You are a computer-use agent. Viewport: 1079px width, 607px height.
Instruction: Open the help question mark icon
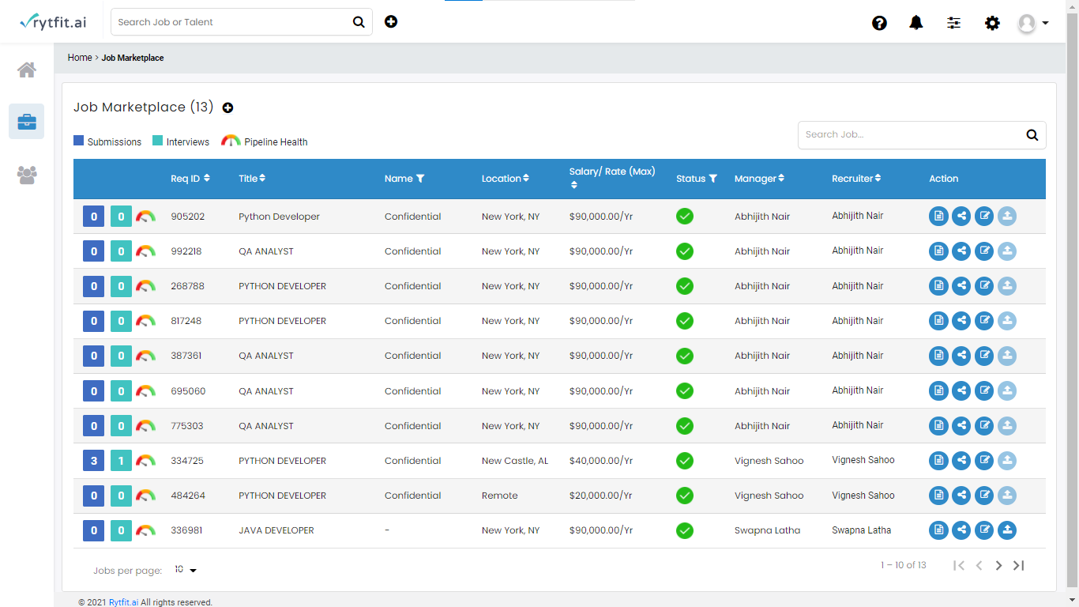tap(879, 23)
